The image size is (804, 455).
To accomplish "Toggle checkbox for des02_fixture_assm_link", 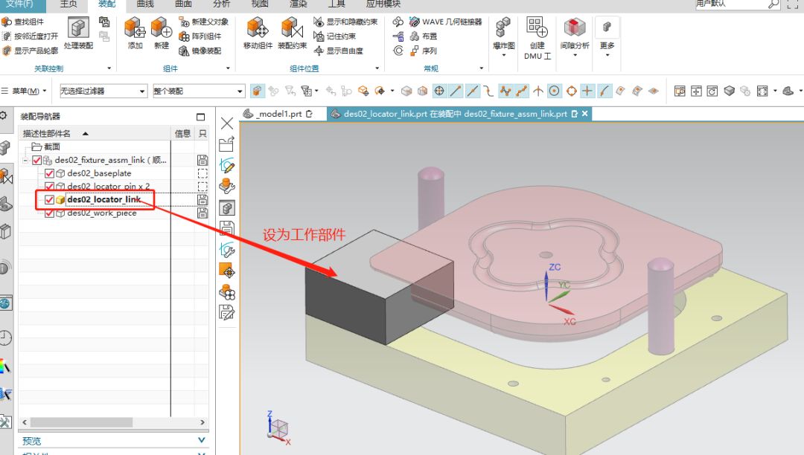I will pyautogui.click(x=37, y=160).
